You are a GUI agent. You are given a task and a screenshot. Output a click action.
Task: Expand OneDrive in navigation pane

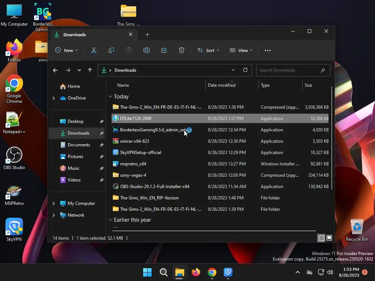point(53,98)
